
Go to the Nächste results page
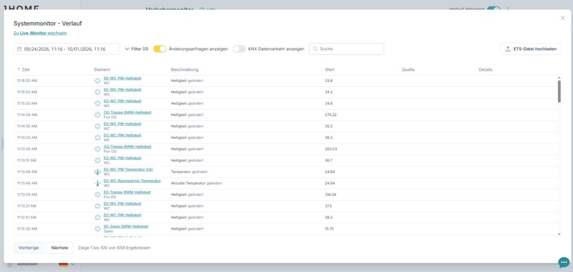point(60,247)
